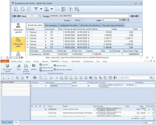Click the Nombre input field
156x125 pixels.
(90, 16)
